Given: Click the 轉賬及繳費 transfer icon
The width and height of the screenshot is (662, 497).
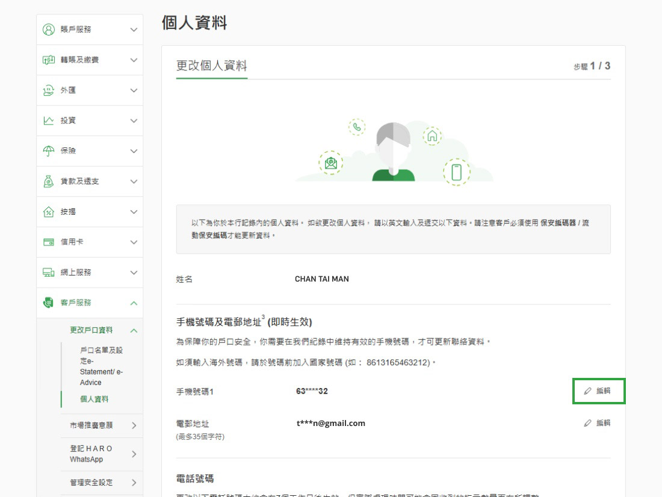Looking at the screenshot, I should point(49,60).
